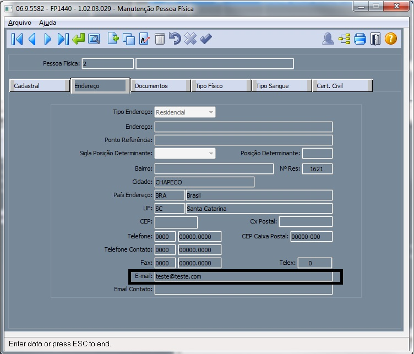Screen dimensions: 414x354
Task: Open hierarchy tree icon in toolbar
Action: pos(344,39)
